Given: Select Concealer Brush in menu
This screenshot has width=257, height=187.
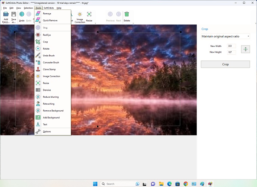Looking at the screenshot, I should (53, 62).
